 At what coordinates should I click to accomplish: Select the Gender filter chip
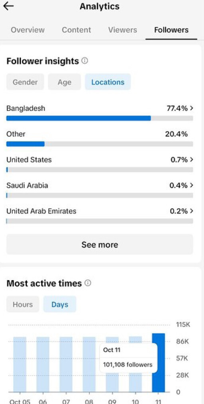coord(25,82)
